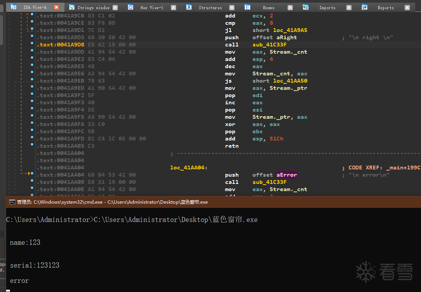
Task: Switch to the Strings window tab
Action: [x=93, y=8]
